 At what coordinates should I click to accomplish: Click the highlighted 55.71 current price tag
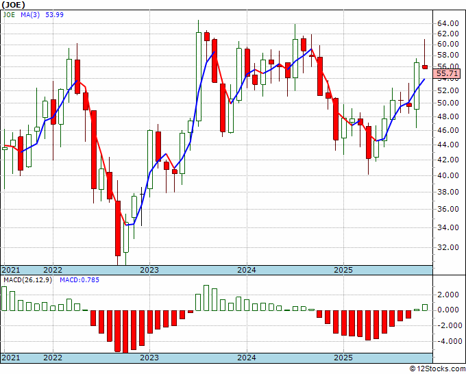point(447,73)
